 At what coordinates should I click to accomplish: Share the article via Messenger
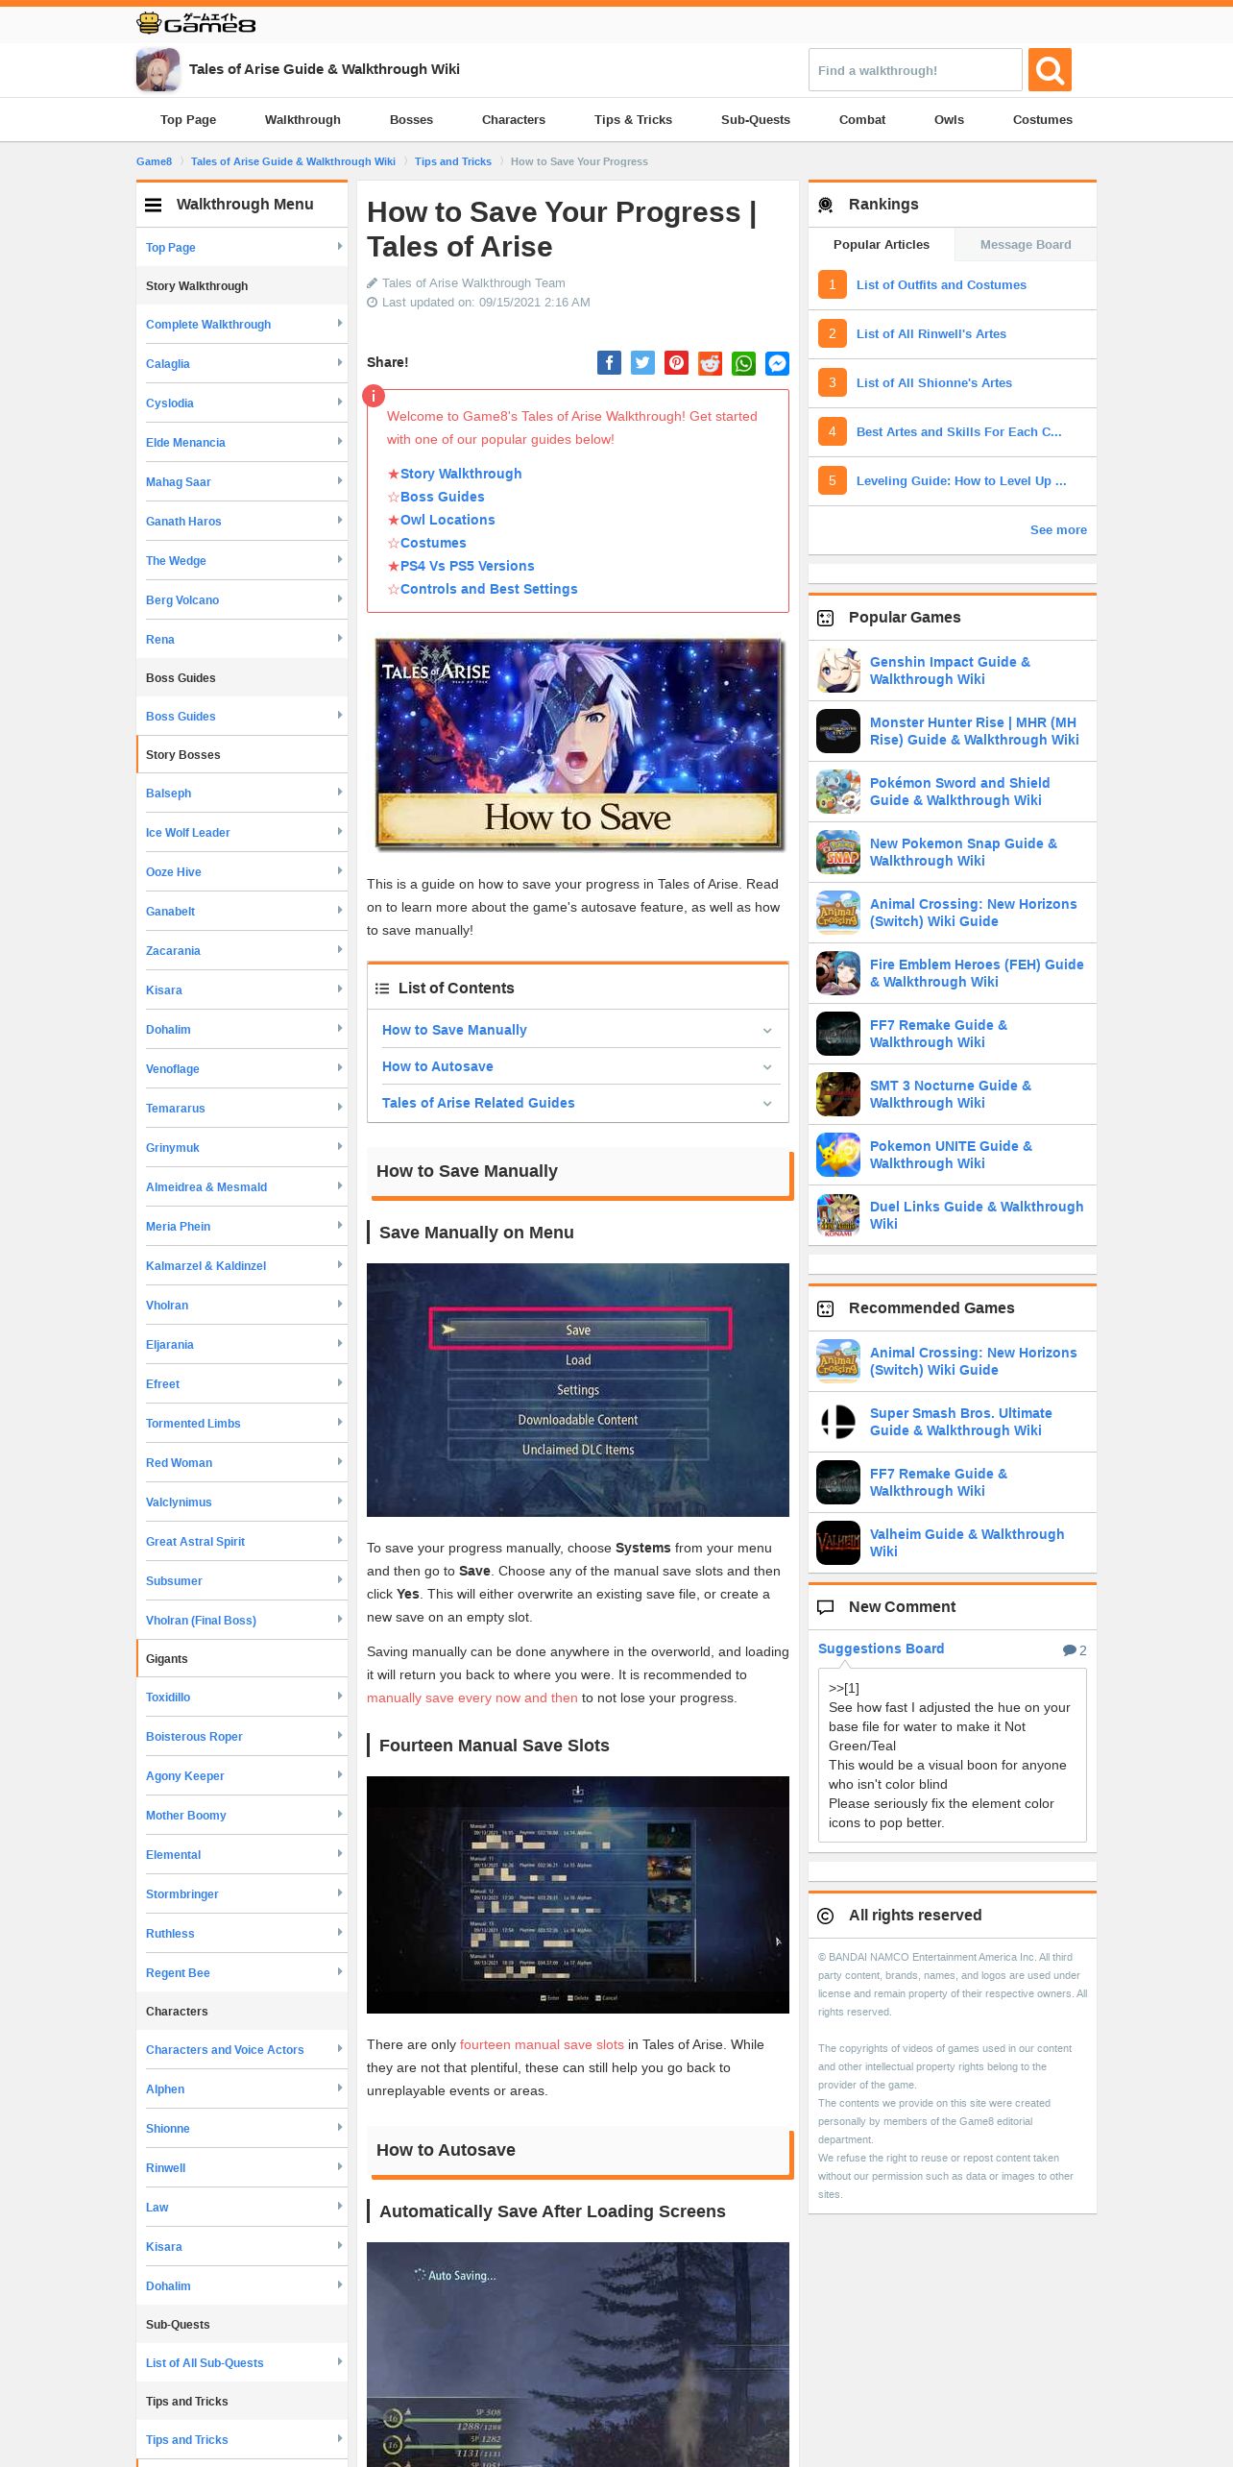pyautogui.click(x=778, y=362)
